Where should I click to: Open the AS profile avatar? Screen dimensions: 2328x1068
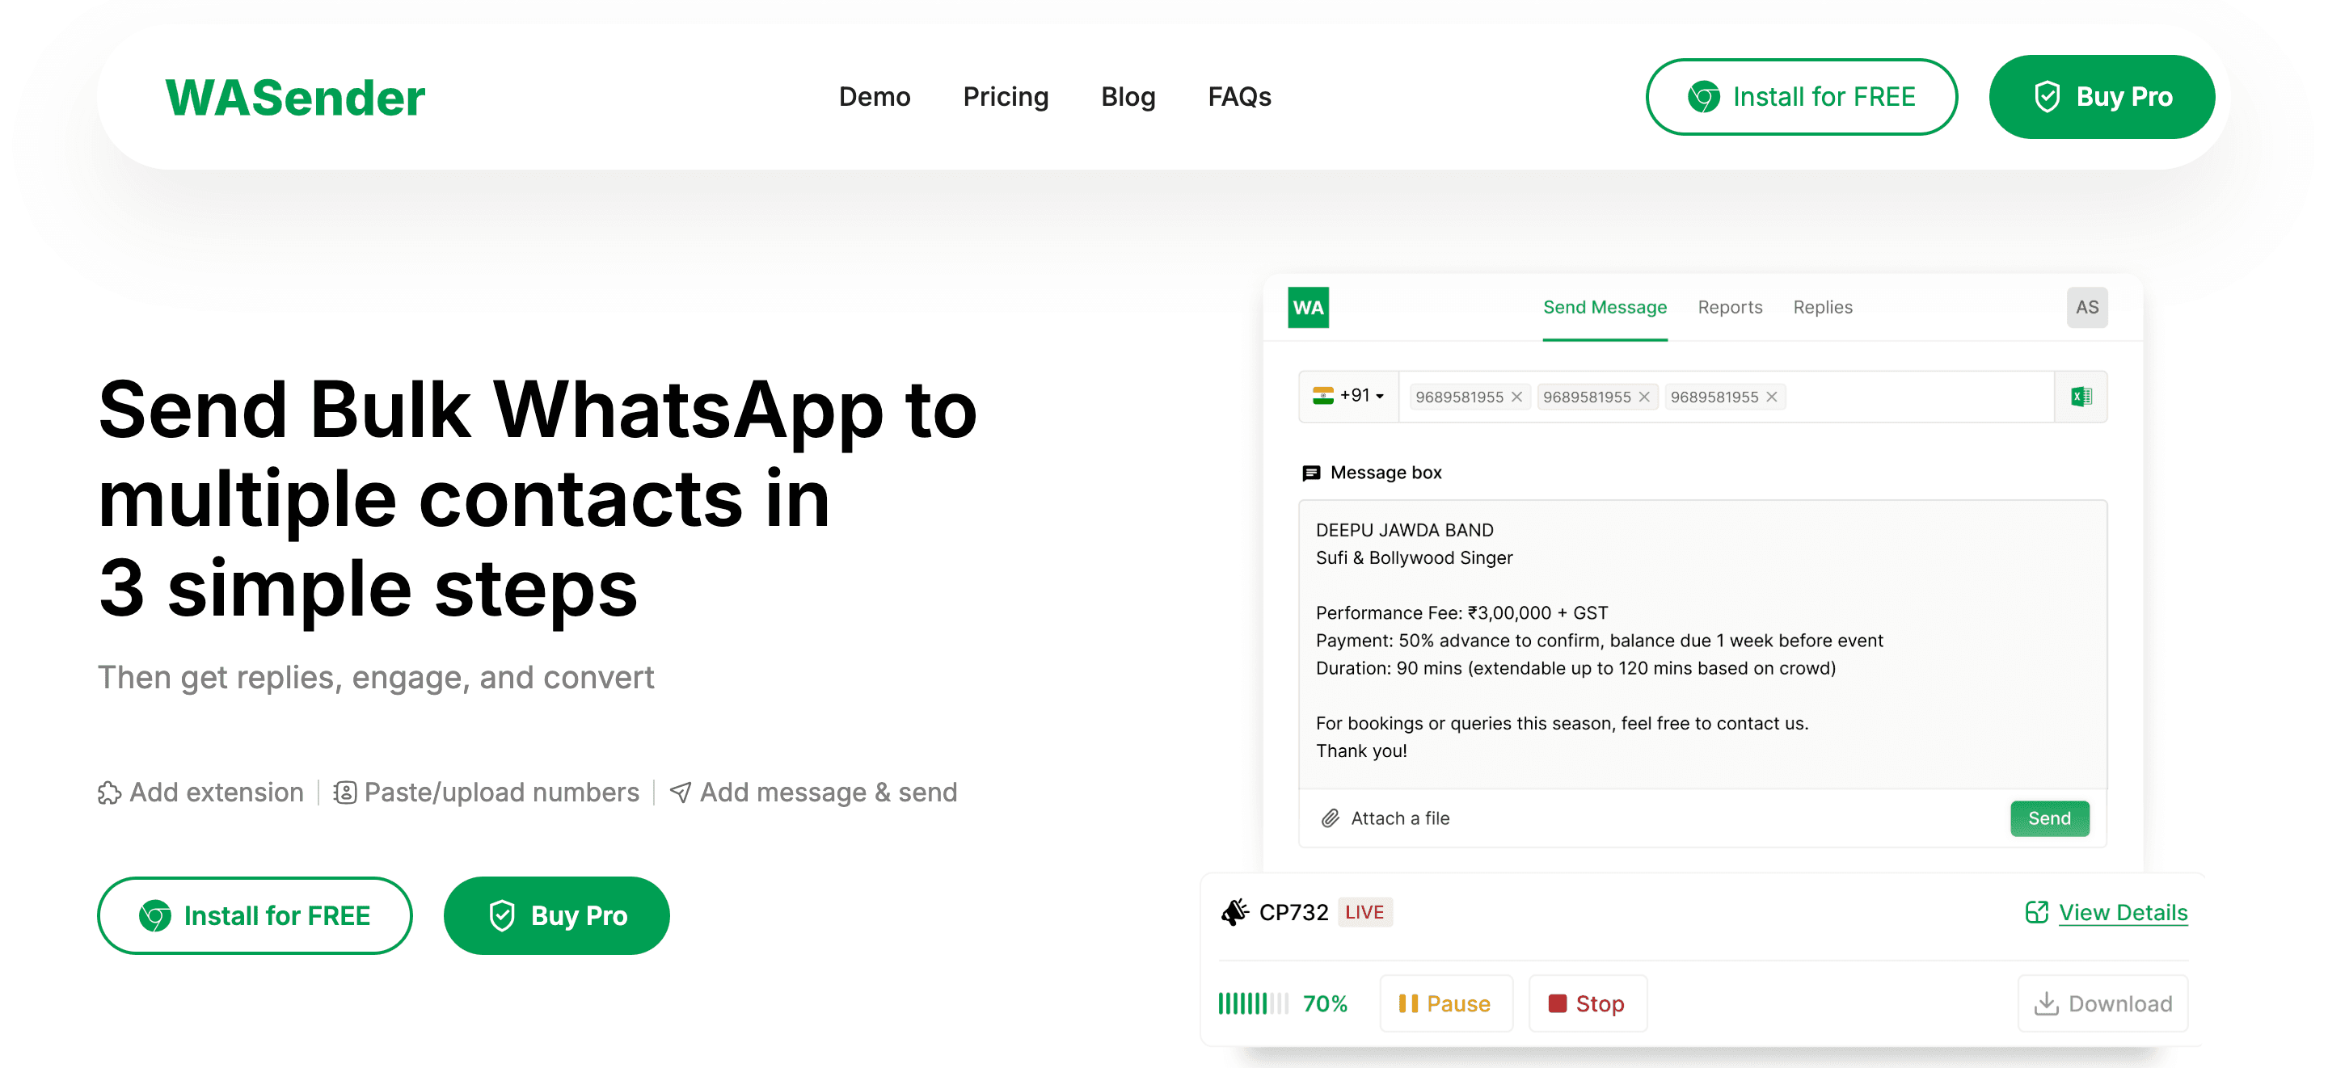tap(2086, 307)
